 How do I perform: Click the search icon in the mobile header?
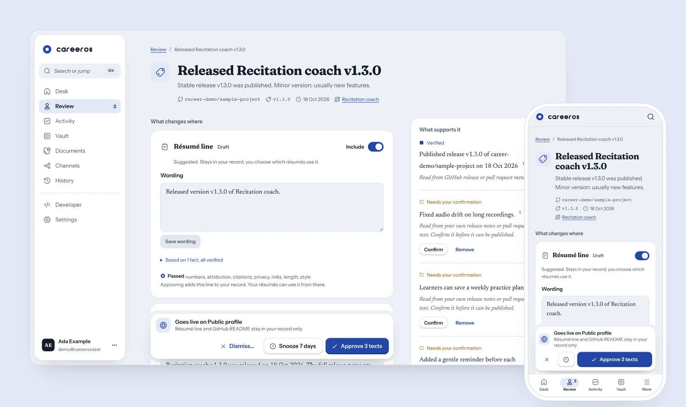pyautogui.click(x=650, y=117)
